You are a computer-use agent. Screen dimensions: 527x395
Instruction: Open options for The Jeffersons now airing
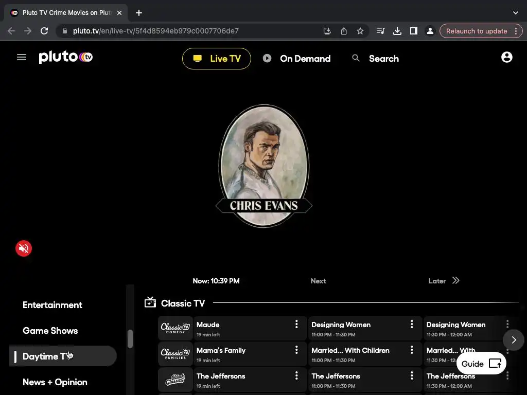pos(296,375)
